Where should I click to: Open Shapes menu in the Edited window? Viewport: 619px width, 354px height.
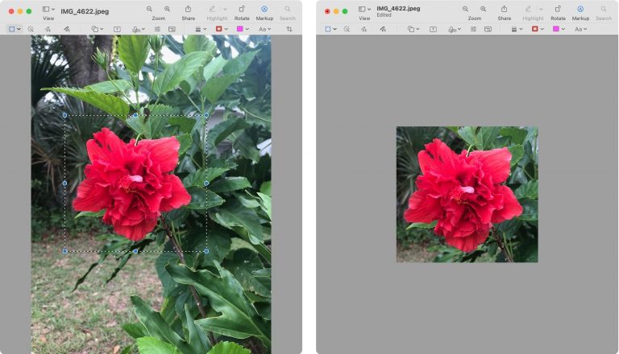[413, 29]
